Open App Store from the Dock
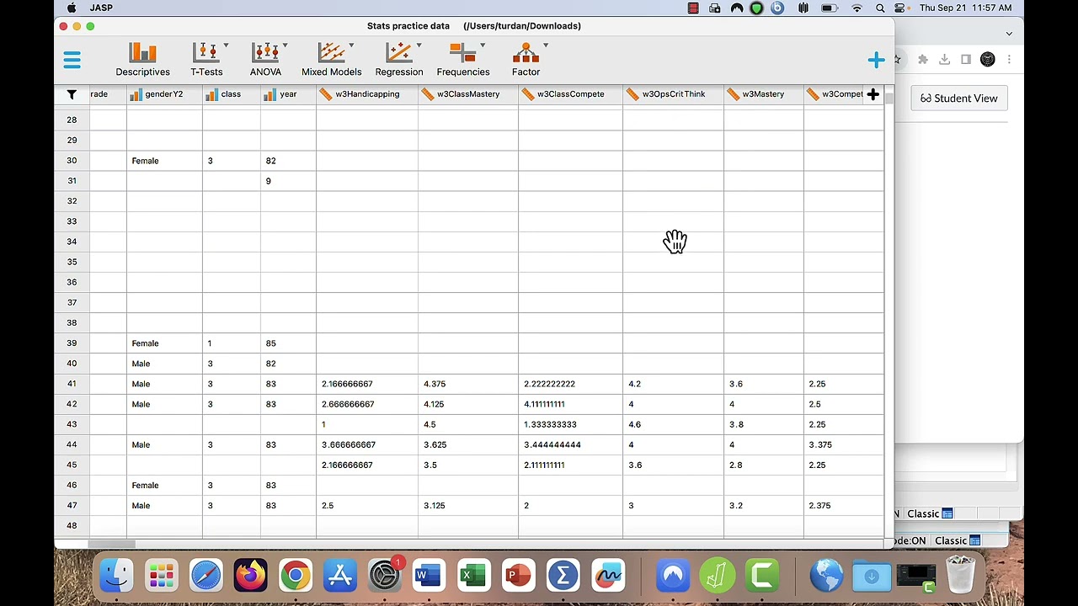 tap(340, 576)
